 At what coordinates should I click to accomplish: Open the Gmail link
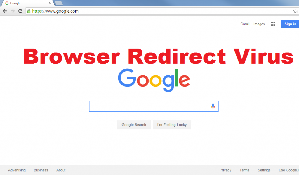click(245, 24)
